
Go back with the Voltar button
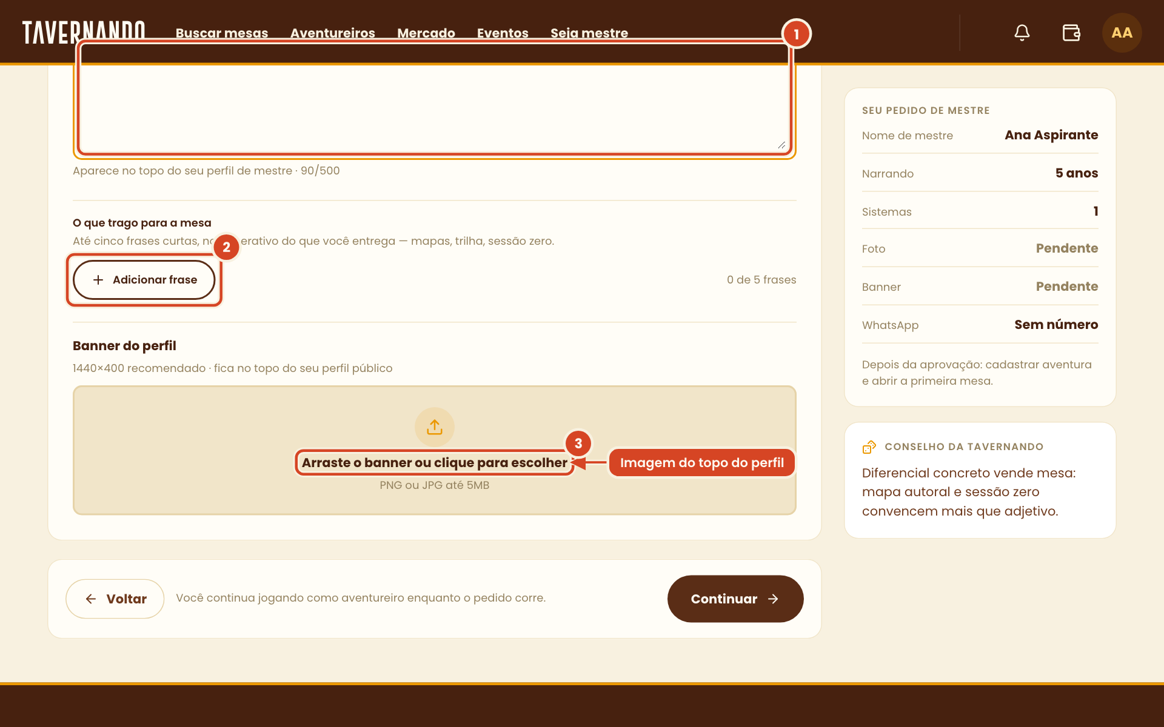115,599
